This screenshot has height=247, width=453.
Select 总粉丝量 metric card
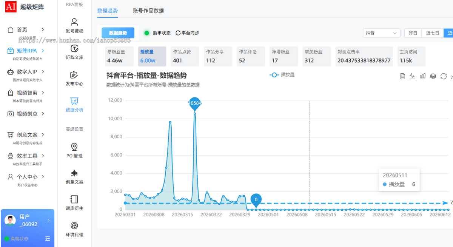point(119,56)
